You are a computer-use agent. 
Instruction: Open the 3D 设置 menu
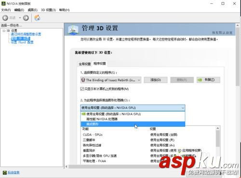(48, 10)
